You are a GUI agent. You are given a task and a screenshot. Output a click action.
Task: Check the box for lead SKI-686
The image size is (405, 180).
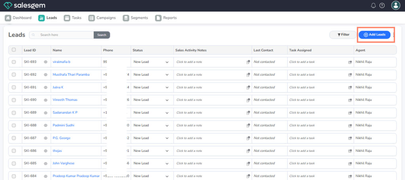[x=14, y=151]
